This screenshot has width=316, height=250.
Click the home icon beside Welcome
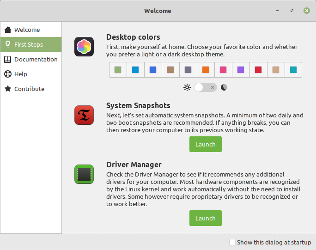pos(7,30)
